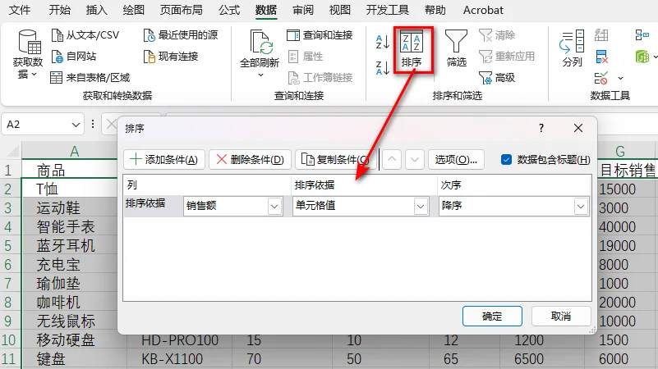This screenshot has height=369, width=658.
Task: Switch to the Home (开始) tab
Action: (60, 10)
